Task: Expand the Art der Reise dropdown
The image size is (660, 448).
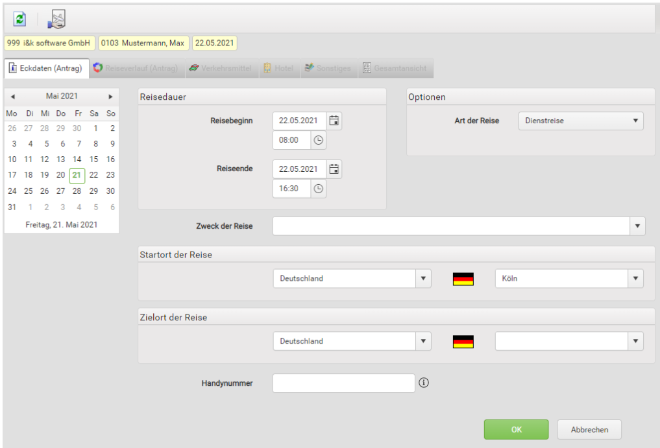Action: [x=635, y=121]
